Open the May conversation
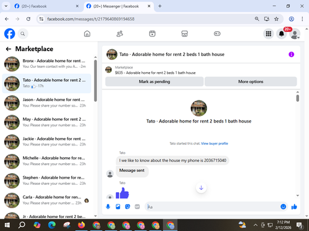 [x=46, y=122]
